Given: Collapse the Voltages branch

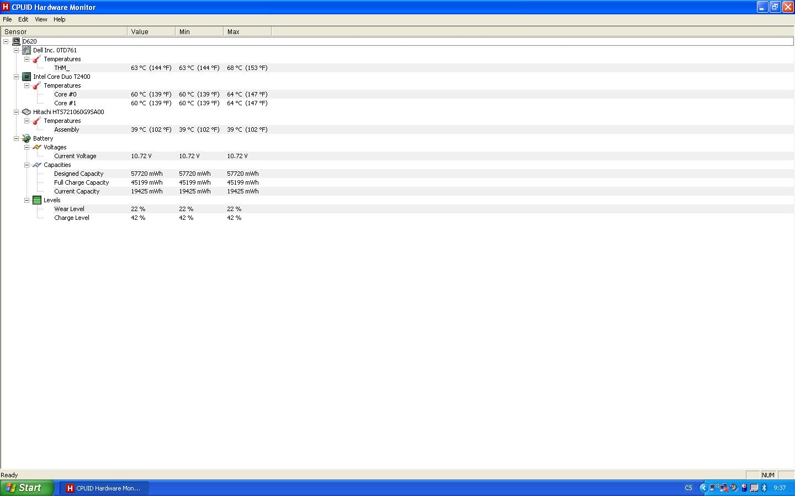Looking at the screenshot, I should (x=26, y=147).
